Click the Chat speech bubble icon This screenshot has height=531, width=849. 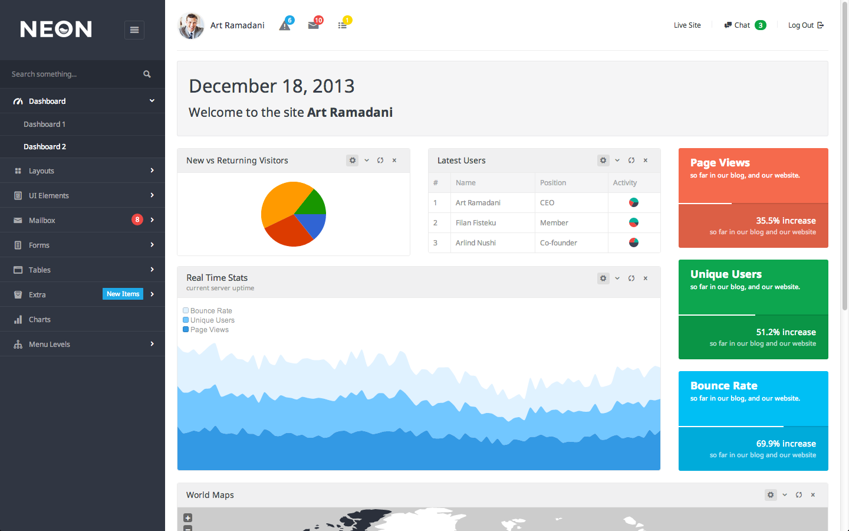pyautogui.click(x=728, y=25)
